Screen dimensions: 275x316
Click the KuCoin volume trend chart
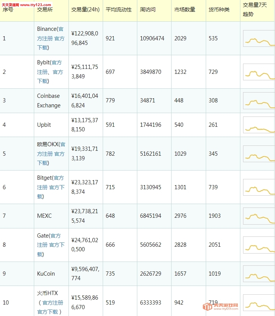[x=259, y=274]
